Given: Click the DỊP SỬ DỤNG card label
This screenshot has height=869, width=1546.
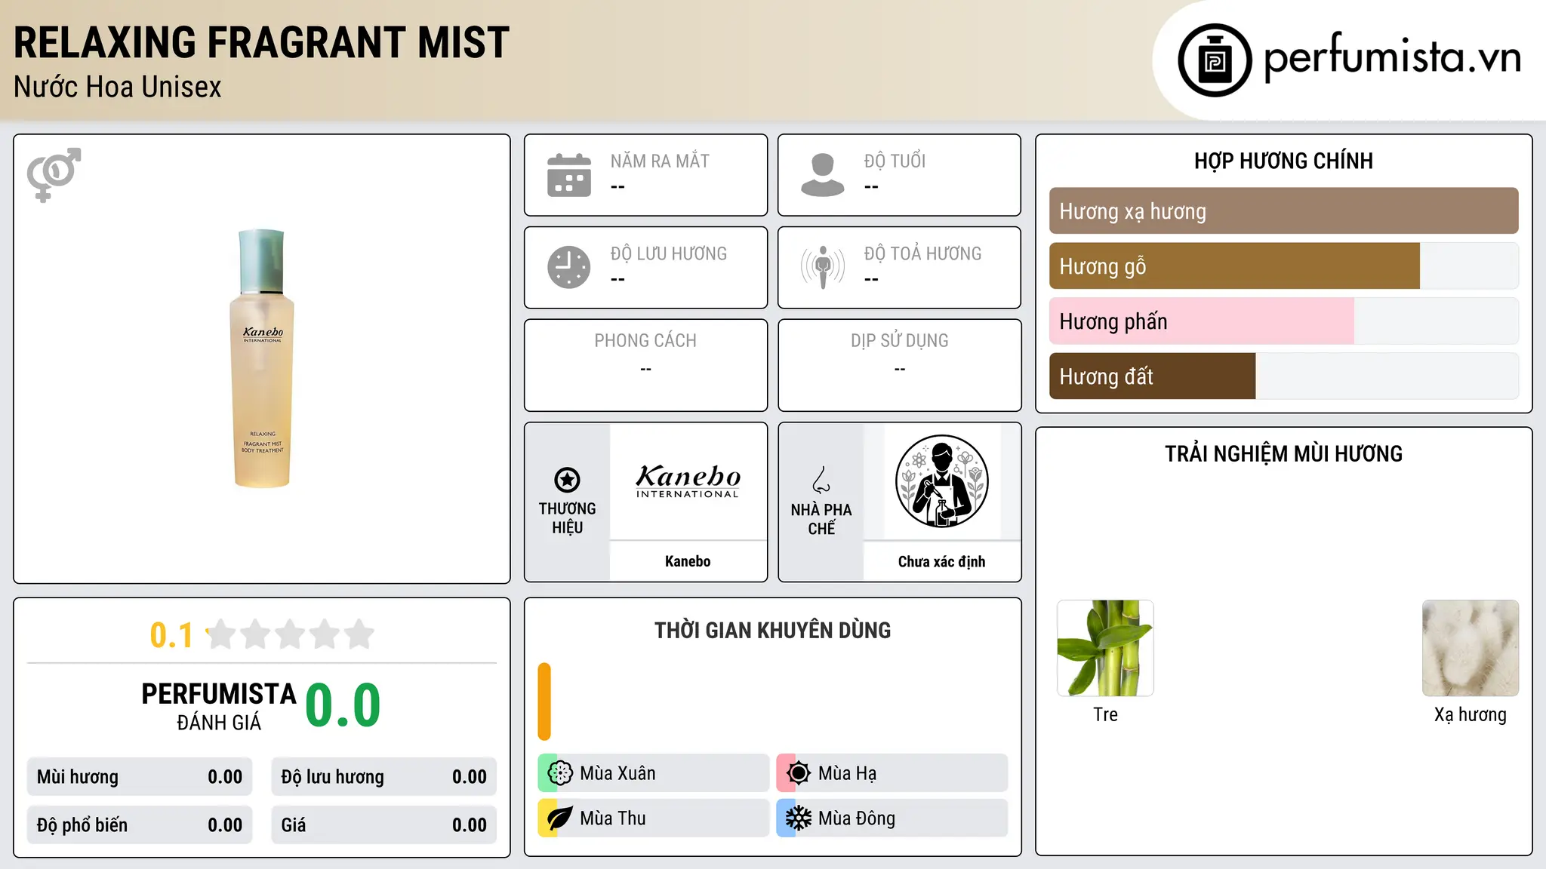Looking at the screenshot, I should point(900,341).
